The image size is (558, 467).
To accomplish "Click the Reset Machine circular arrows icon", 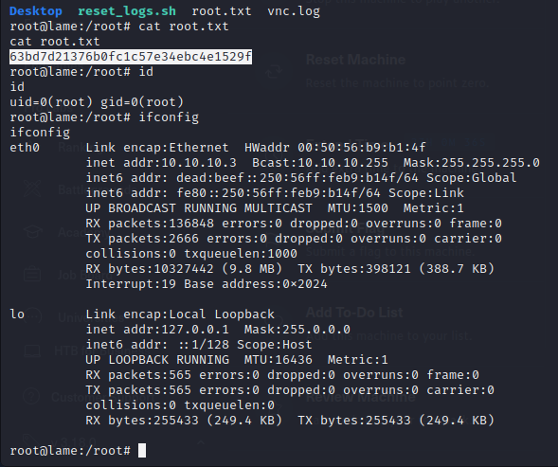I will [274, 71].
